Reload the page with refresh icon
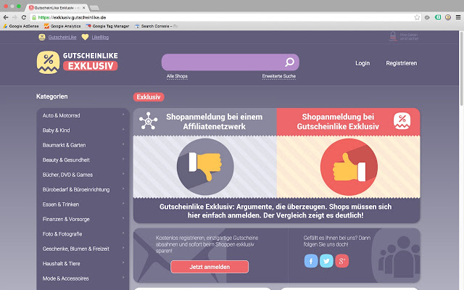This screenshot has height=290, width=464. point(24,17)
